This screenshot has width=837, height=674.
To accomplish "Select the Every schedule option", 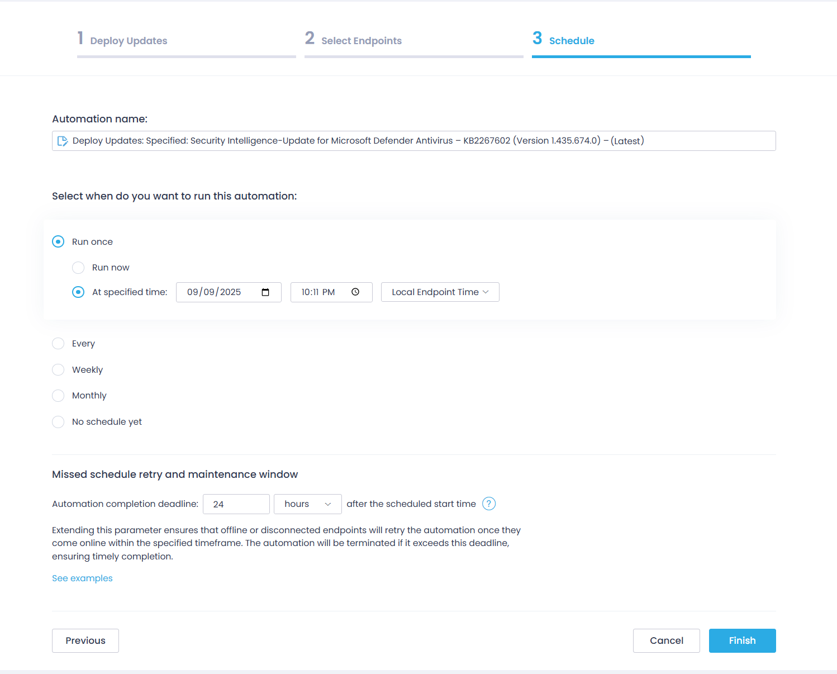I will point(58,344).
